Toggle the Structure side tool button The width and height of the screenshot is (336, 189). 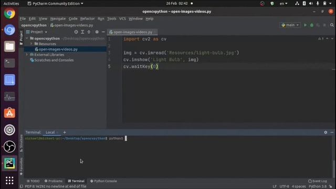coord(21,143)
